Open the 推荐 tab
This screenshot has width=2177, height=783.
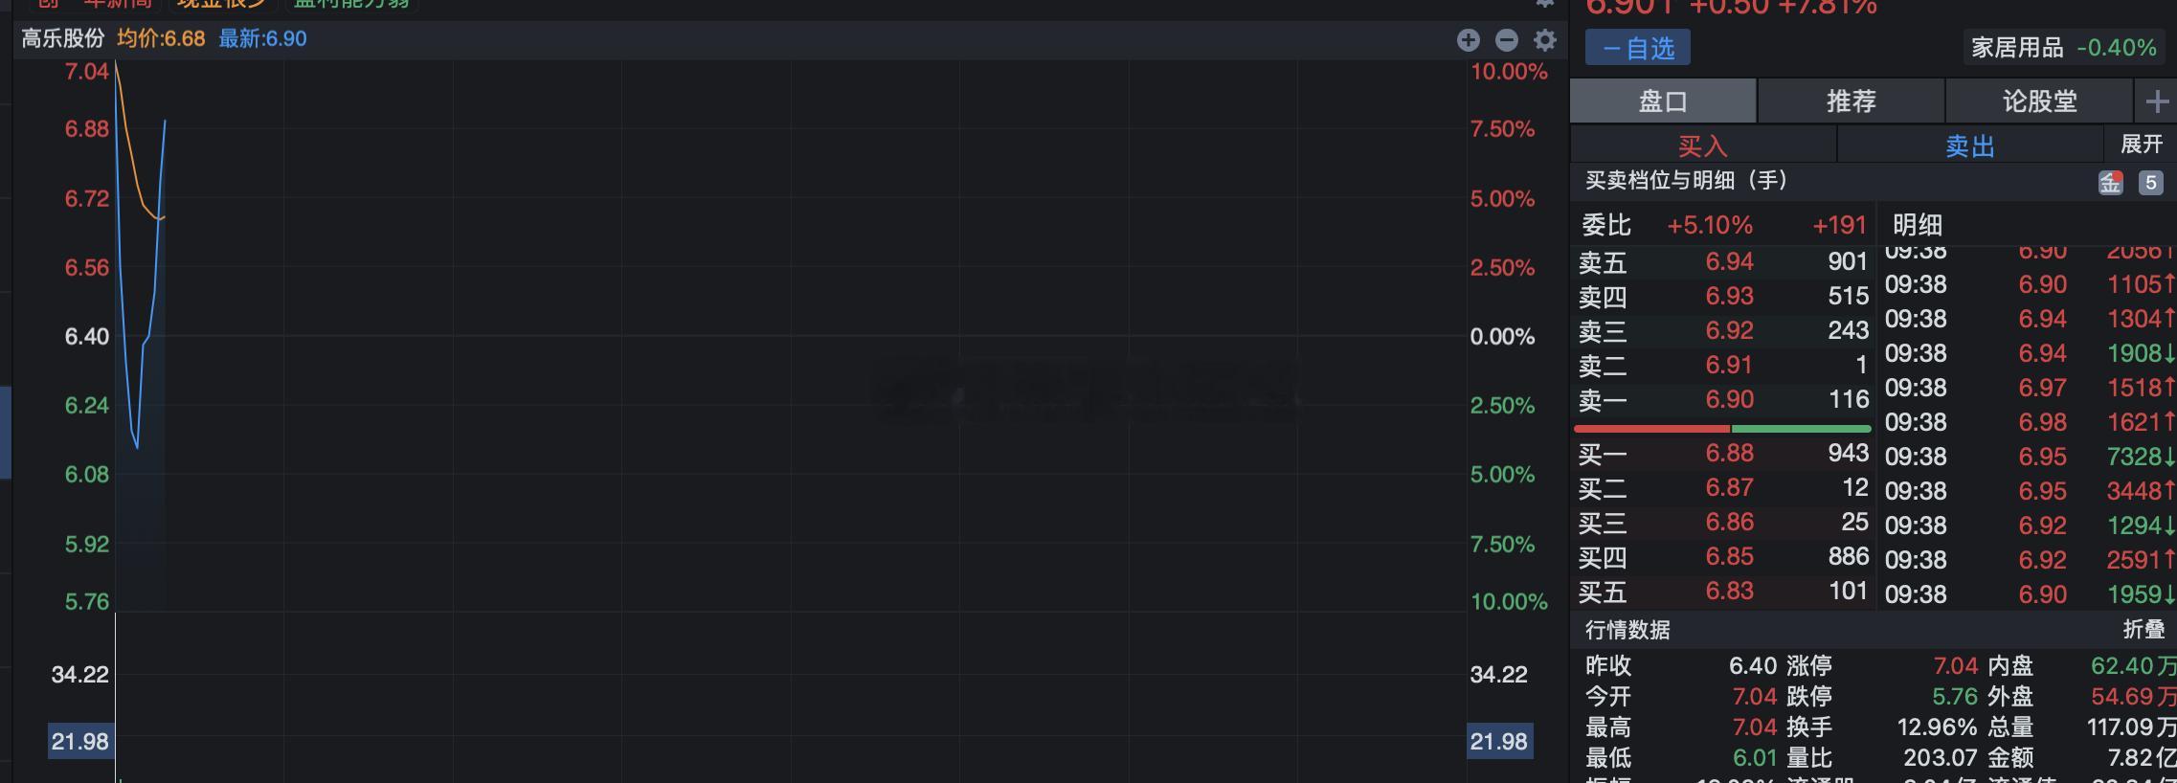click(x=1851, y=101)
